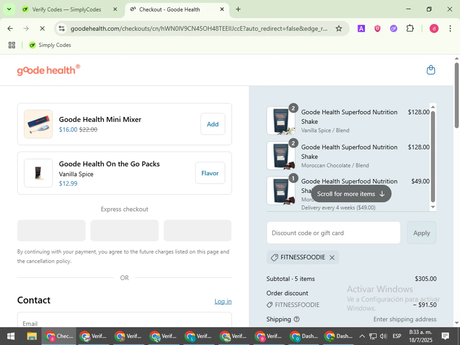Click the $49.00 shake thumbnail
The height and width of the screenshot is (345, 460).
pyautogui.click(x=281, y=190)
